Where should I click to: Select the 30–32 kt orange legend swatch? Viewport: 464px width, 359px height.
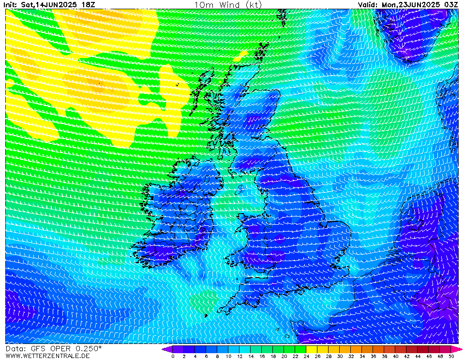click(345, 349)
